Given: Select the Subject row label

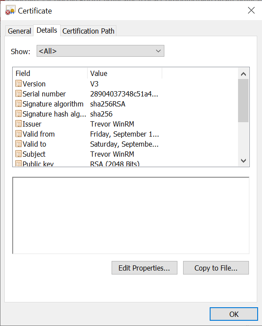Looking at the screenshot, I should tap(34, 154).
